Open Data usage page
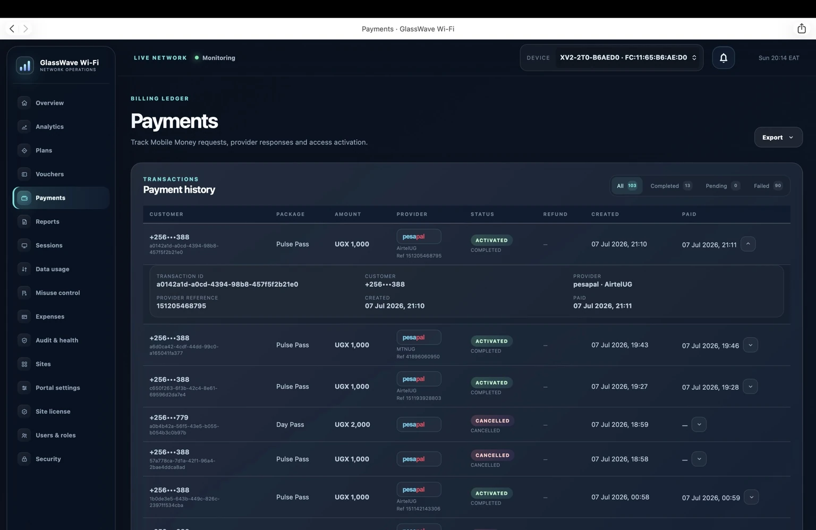Viewport: 816px width, 530px height. [61, 269]
